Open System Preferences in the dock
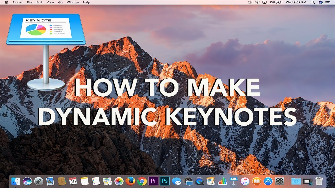 pyautogui.click(x=280, y=181)
